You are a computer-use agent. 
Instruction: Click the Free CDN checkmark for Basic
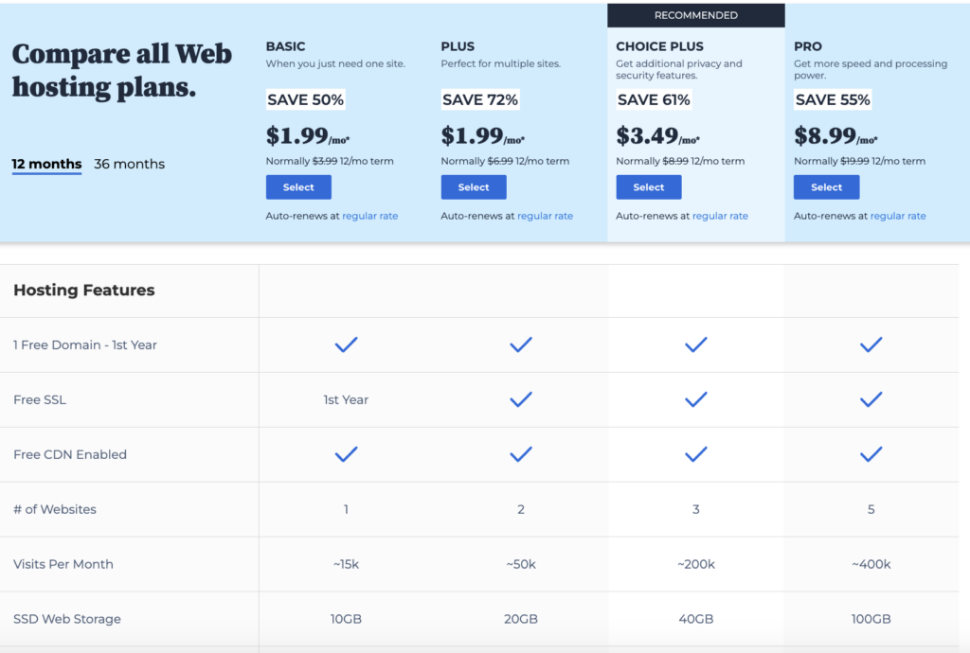(346, 453)
